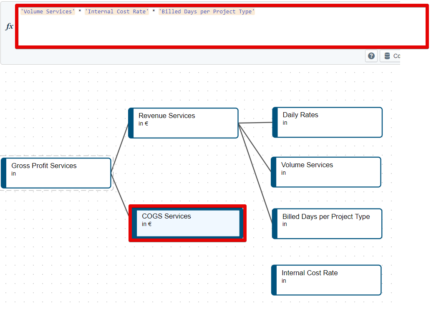Click the blue left bar of Revenue Services node
The height and width of the screenshot is (309, 431).
(x=131, y=123)
